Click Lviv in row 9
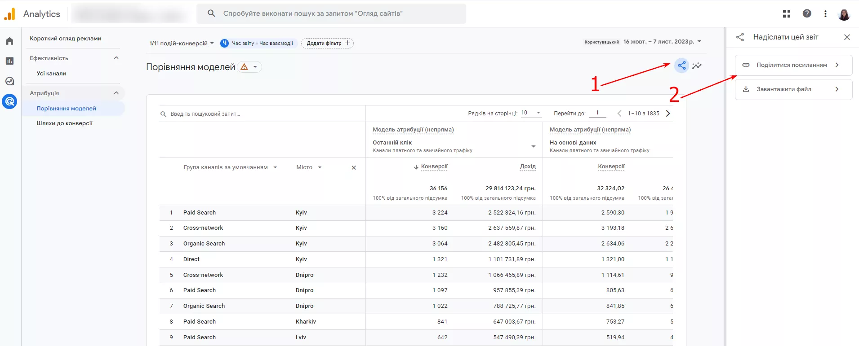 (x=301, y=337)
